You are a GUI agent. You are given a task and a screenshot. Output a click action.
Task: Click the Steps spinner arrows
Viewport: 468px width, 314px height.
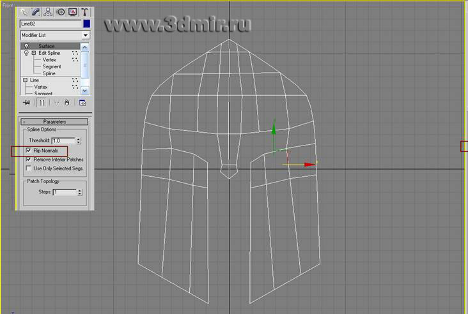coord(80,192)
